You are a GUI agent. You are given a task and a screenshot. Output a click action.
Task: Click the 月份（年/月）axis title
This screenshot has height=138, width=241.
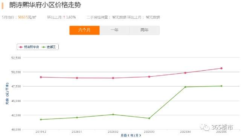pos(131,135)
